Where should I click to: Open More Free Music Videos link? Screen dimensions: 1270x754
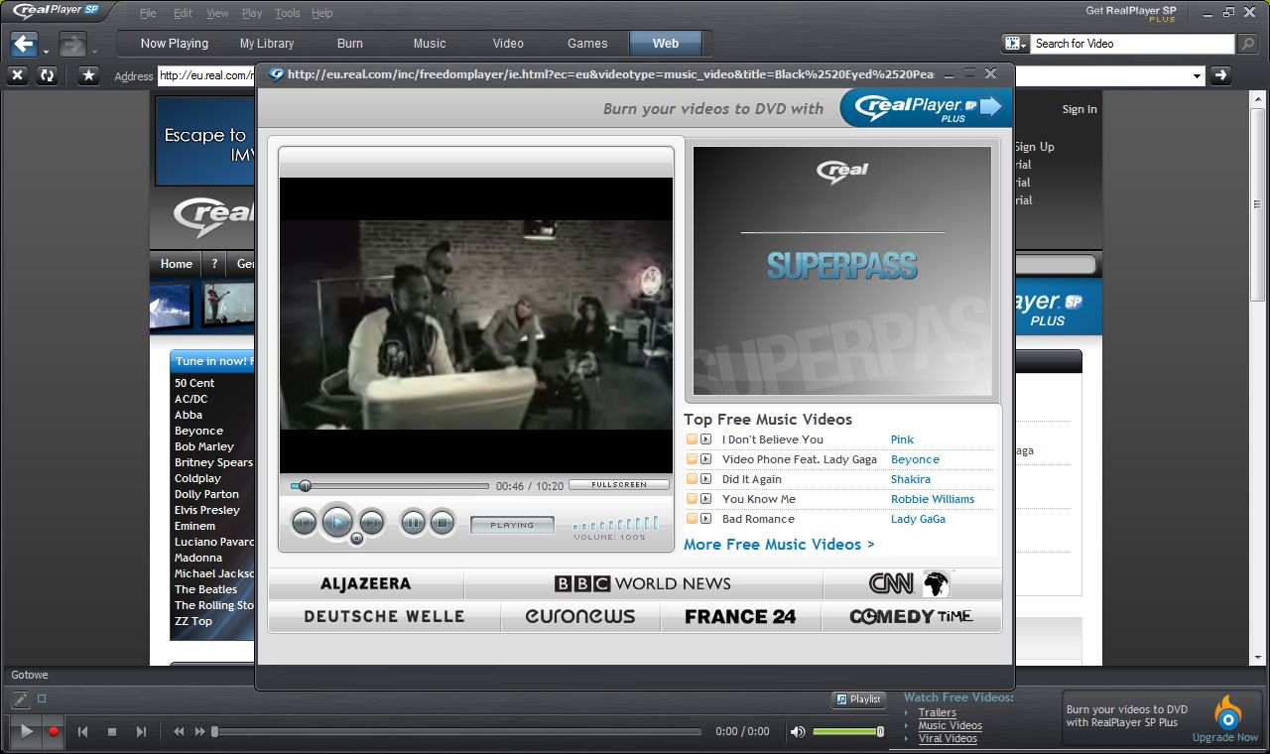tap(779, 545)
